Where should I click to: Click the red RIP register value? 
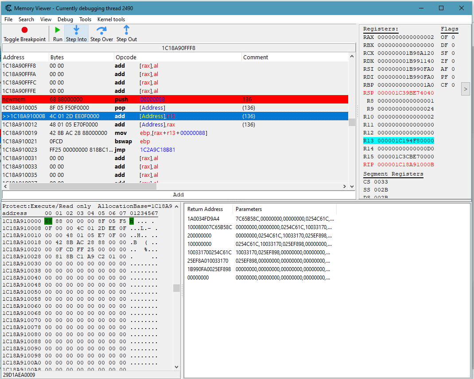[x=406, y=165]
